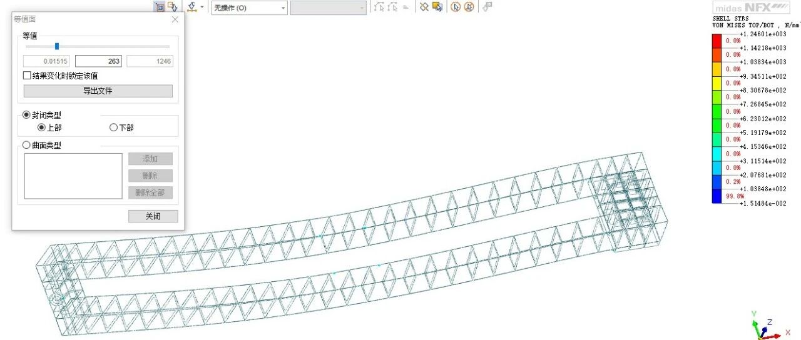Click the 关闭 button

pyautogui.click(x=153, y=216)
